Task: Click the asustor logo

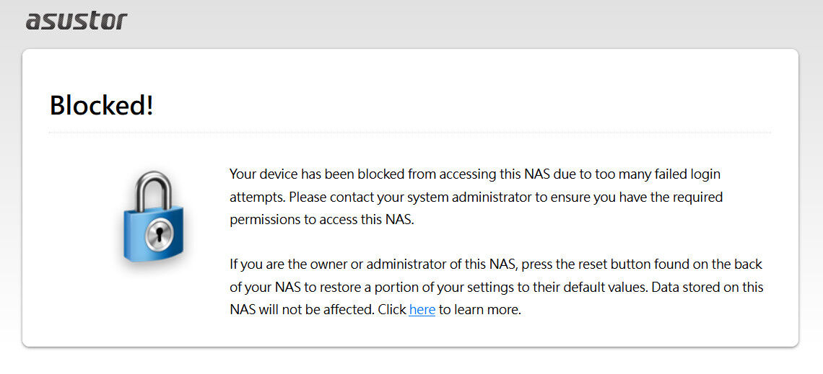Action: pos(76,20)
